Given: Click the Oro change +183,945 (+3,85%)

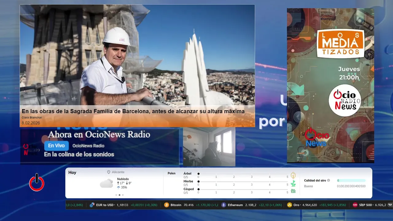Looking at the screenshot, I should coord(333,205).
